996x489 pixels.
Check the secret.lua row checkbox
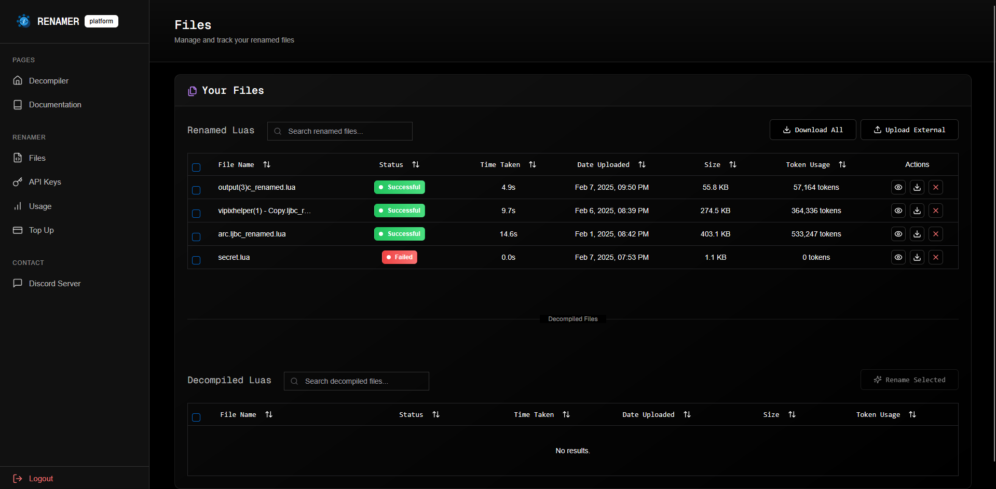(196, 260)
